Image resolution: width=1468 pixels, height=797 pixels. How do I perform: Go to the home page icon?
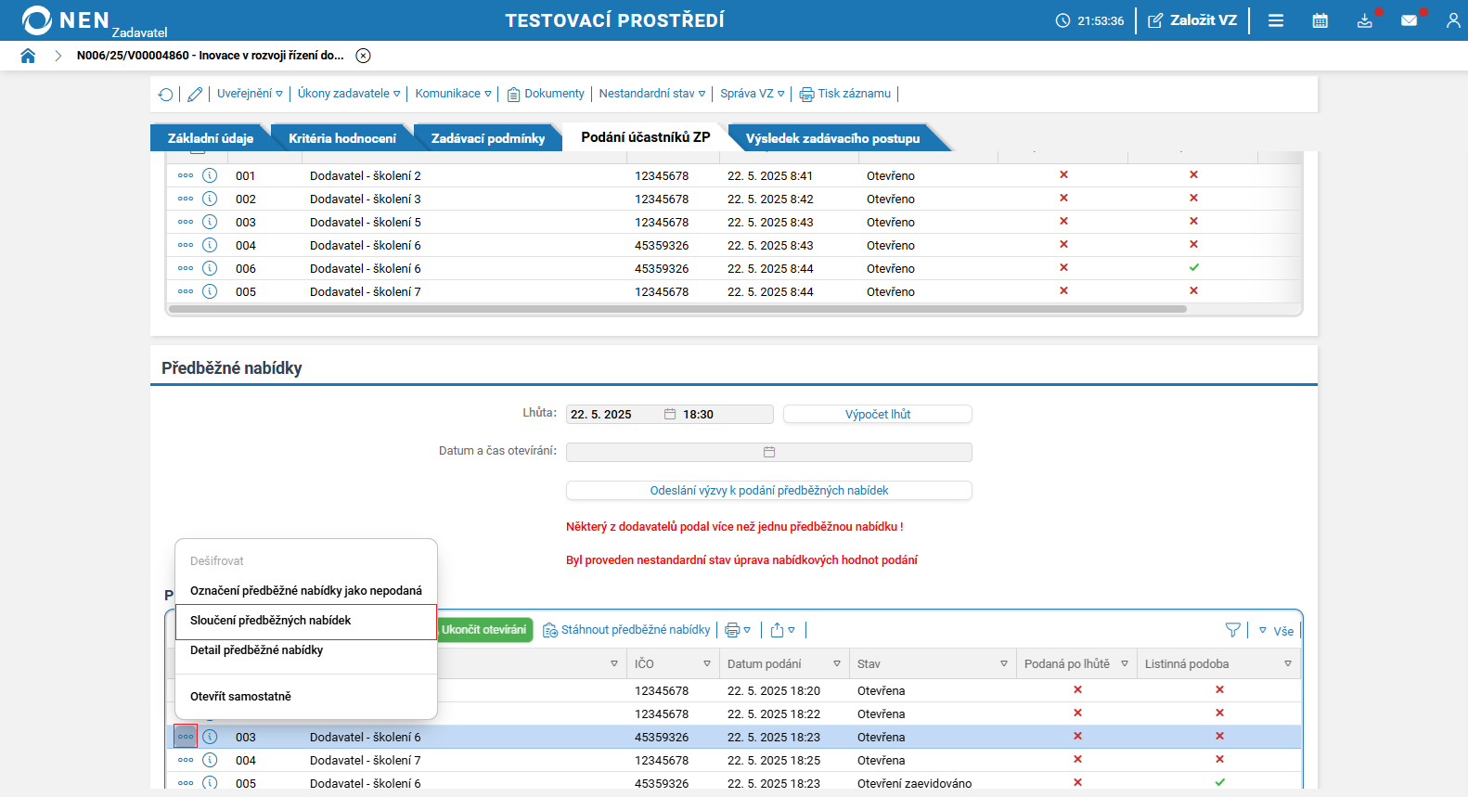[x=28, y=56]
